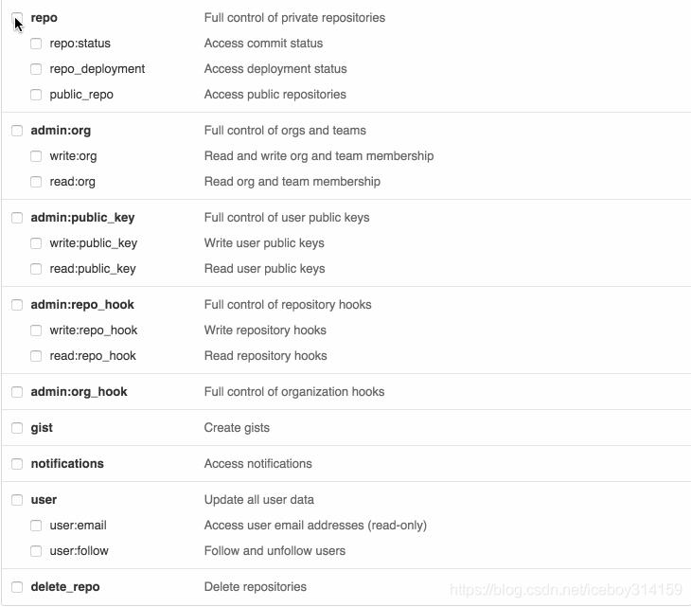
Task: Enable the repo:status scope
Action: click(x=36, y=44)
